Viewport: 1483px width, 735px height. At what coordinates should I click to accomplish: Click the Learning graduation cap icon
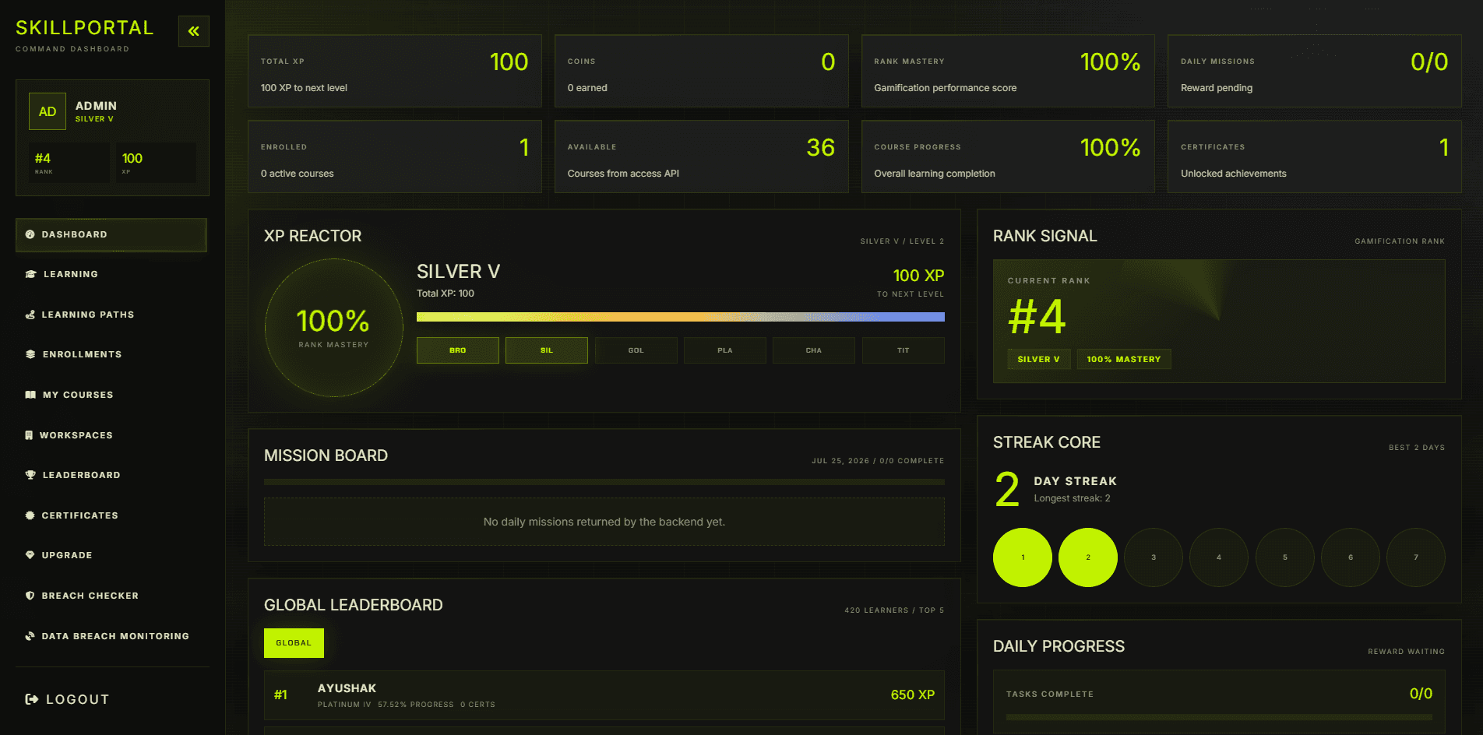click(30, 274)
